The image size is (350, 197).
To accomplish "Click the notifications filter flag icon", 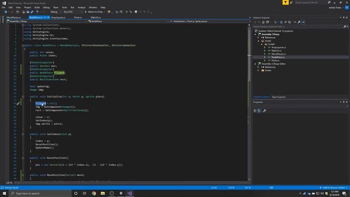I will 285,2.
